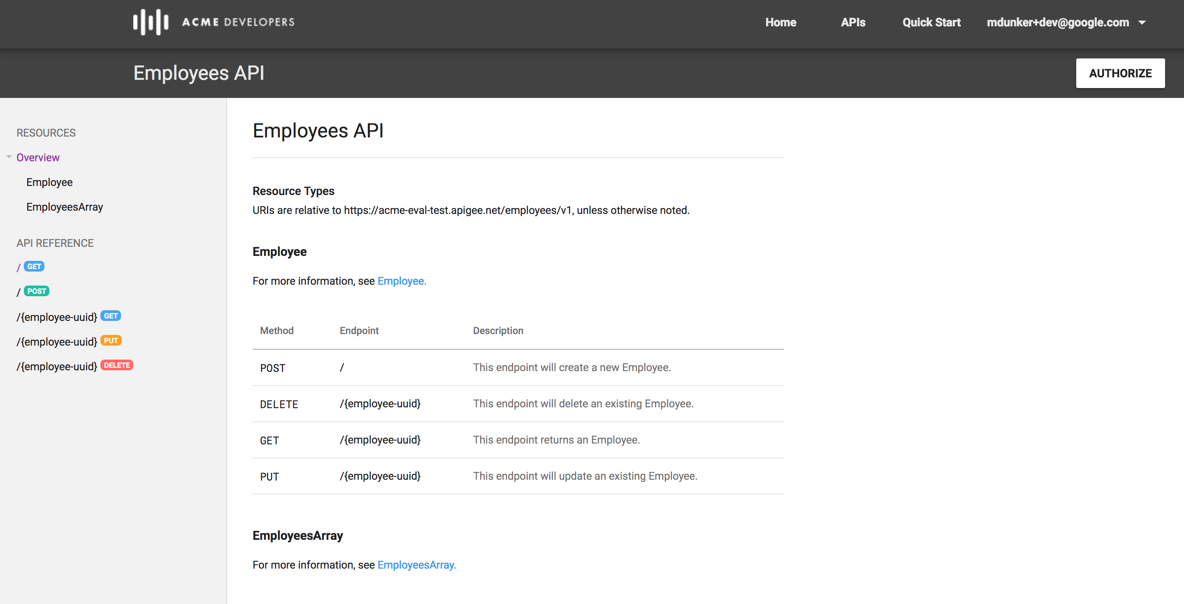Screen dimensions: 1184x604
Task: Click the GET badge next to /{employee-uuid}
Action: tap(111, 316)
